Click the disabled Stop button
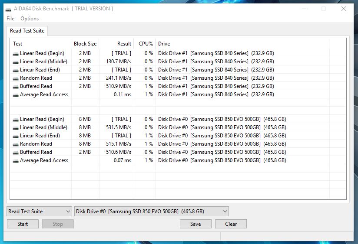Screen dimensions: 358x244 tap(58, 224)
